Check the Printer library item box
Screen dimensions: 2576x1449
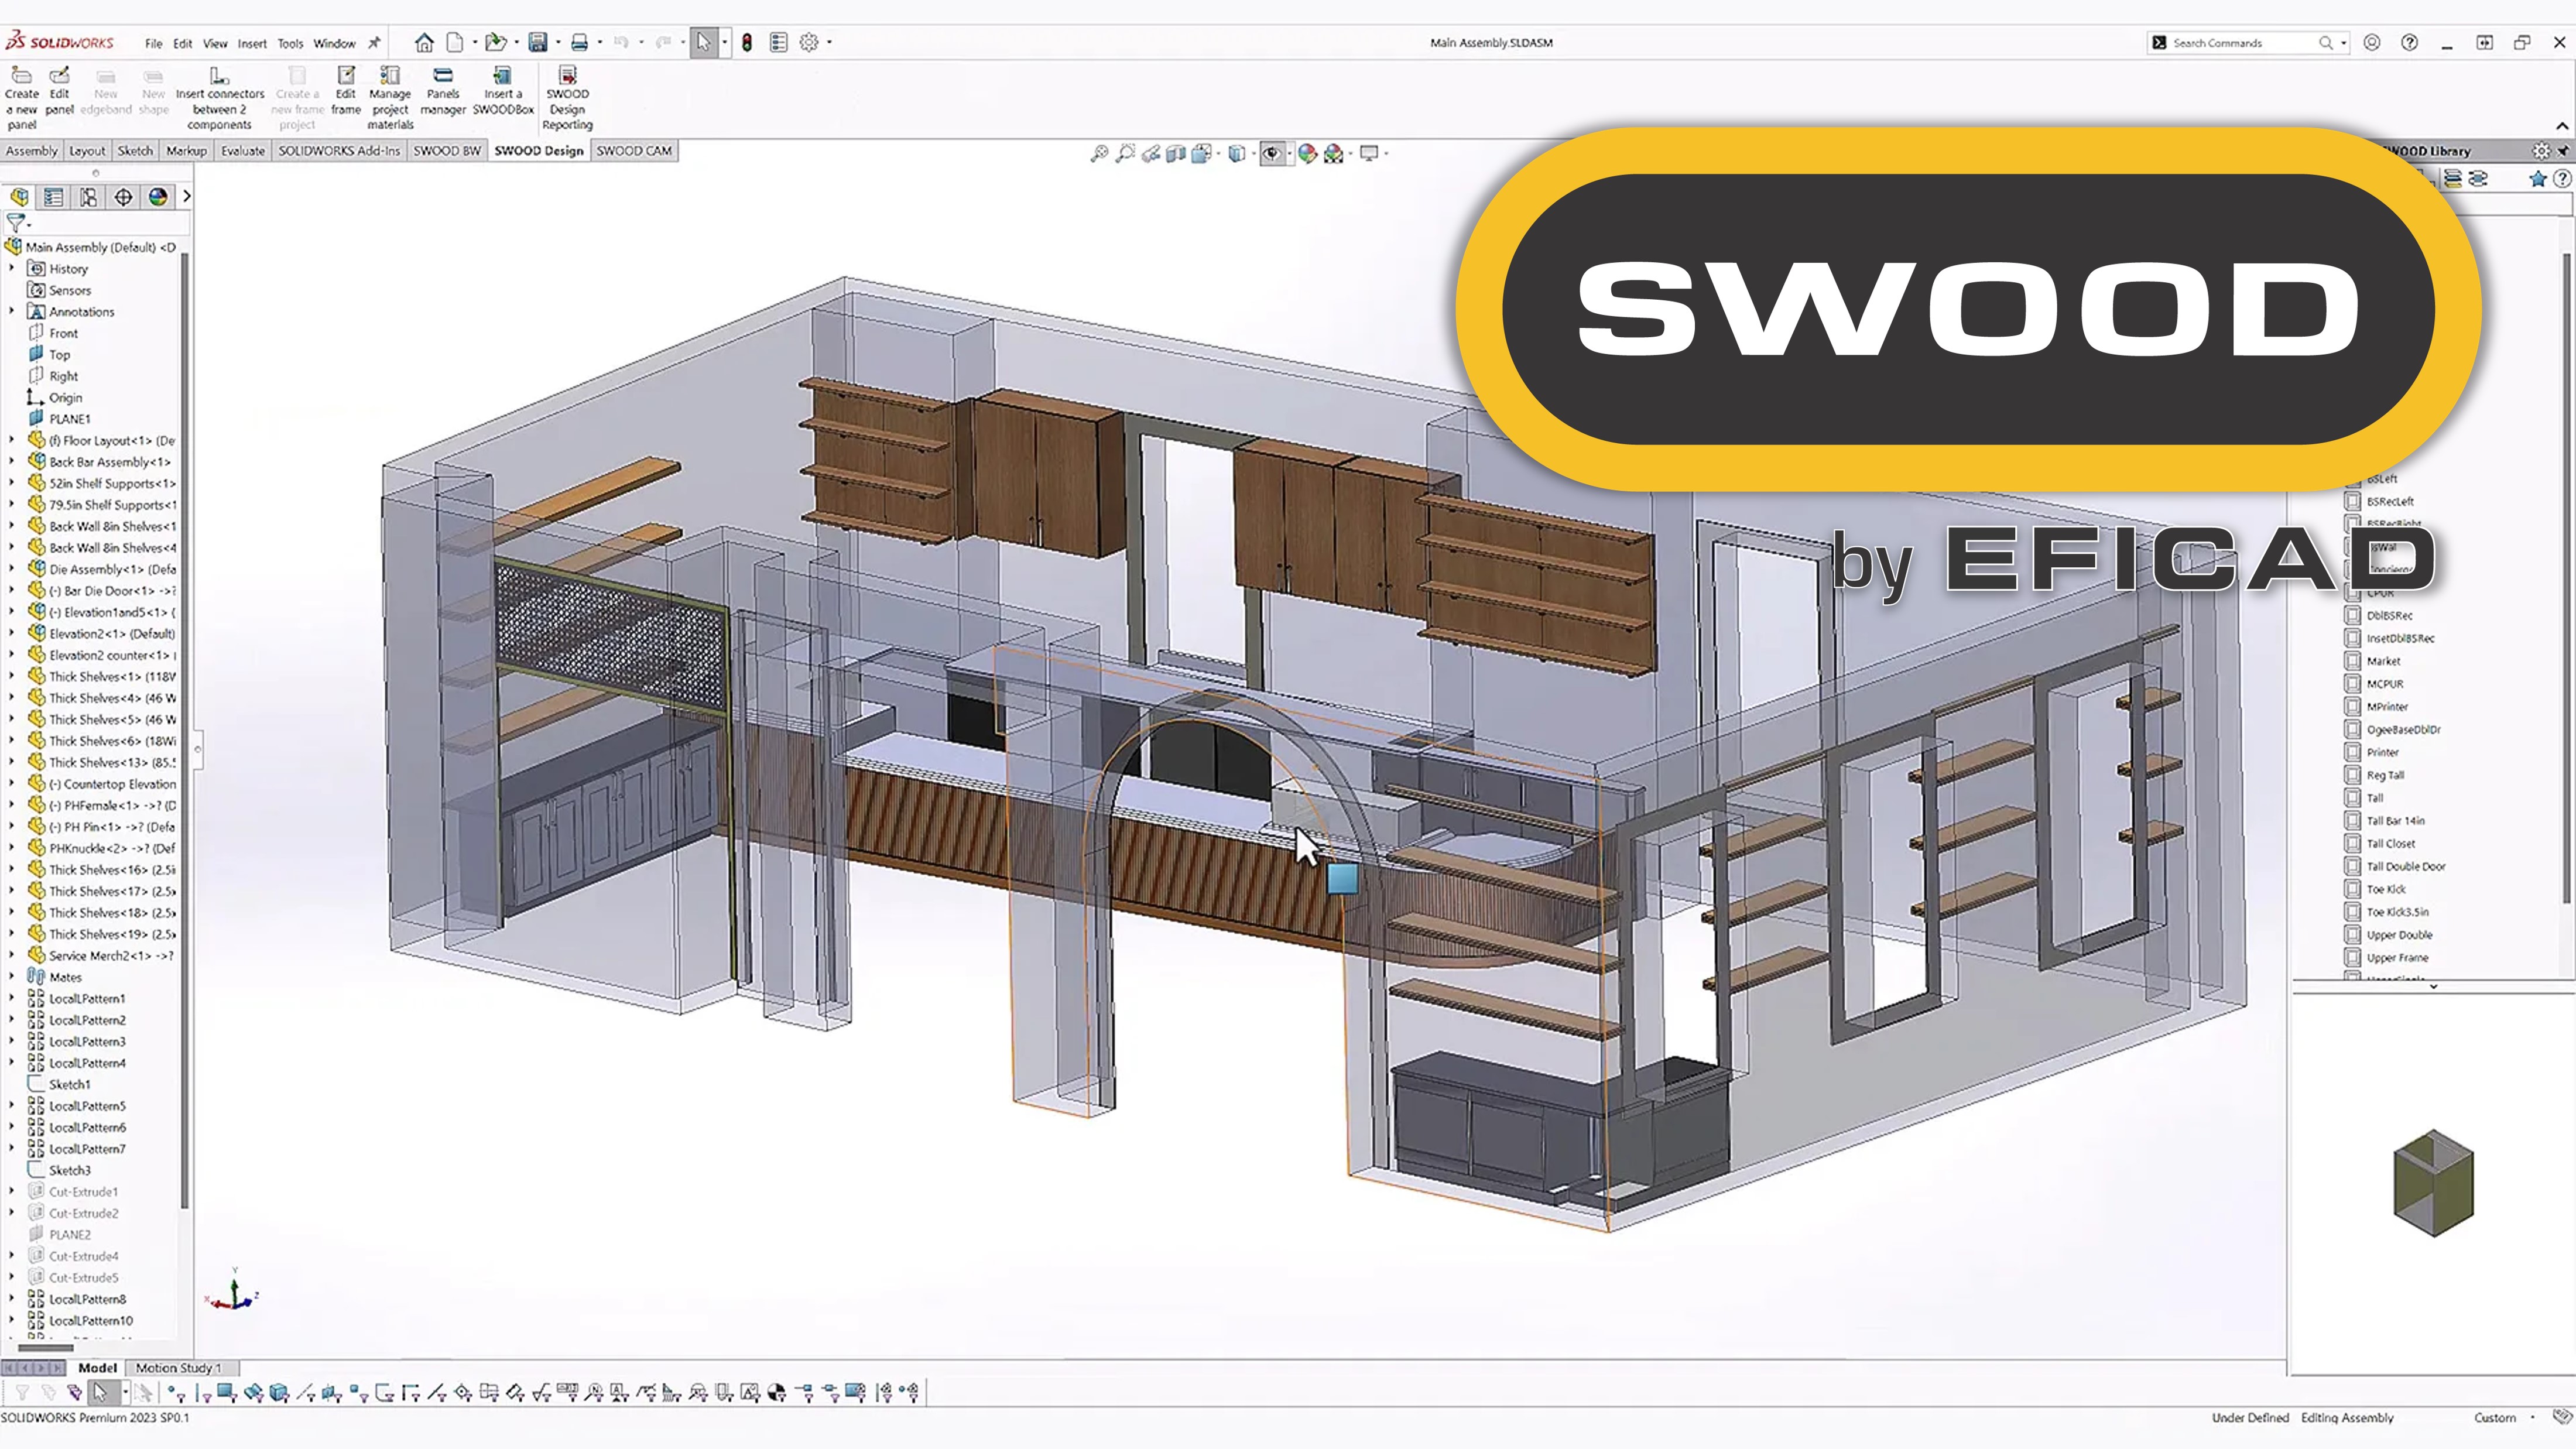tap(2353, 752)
